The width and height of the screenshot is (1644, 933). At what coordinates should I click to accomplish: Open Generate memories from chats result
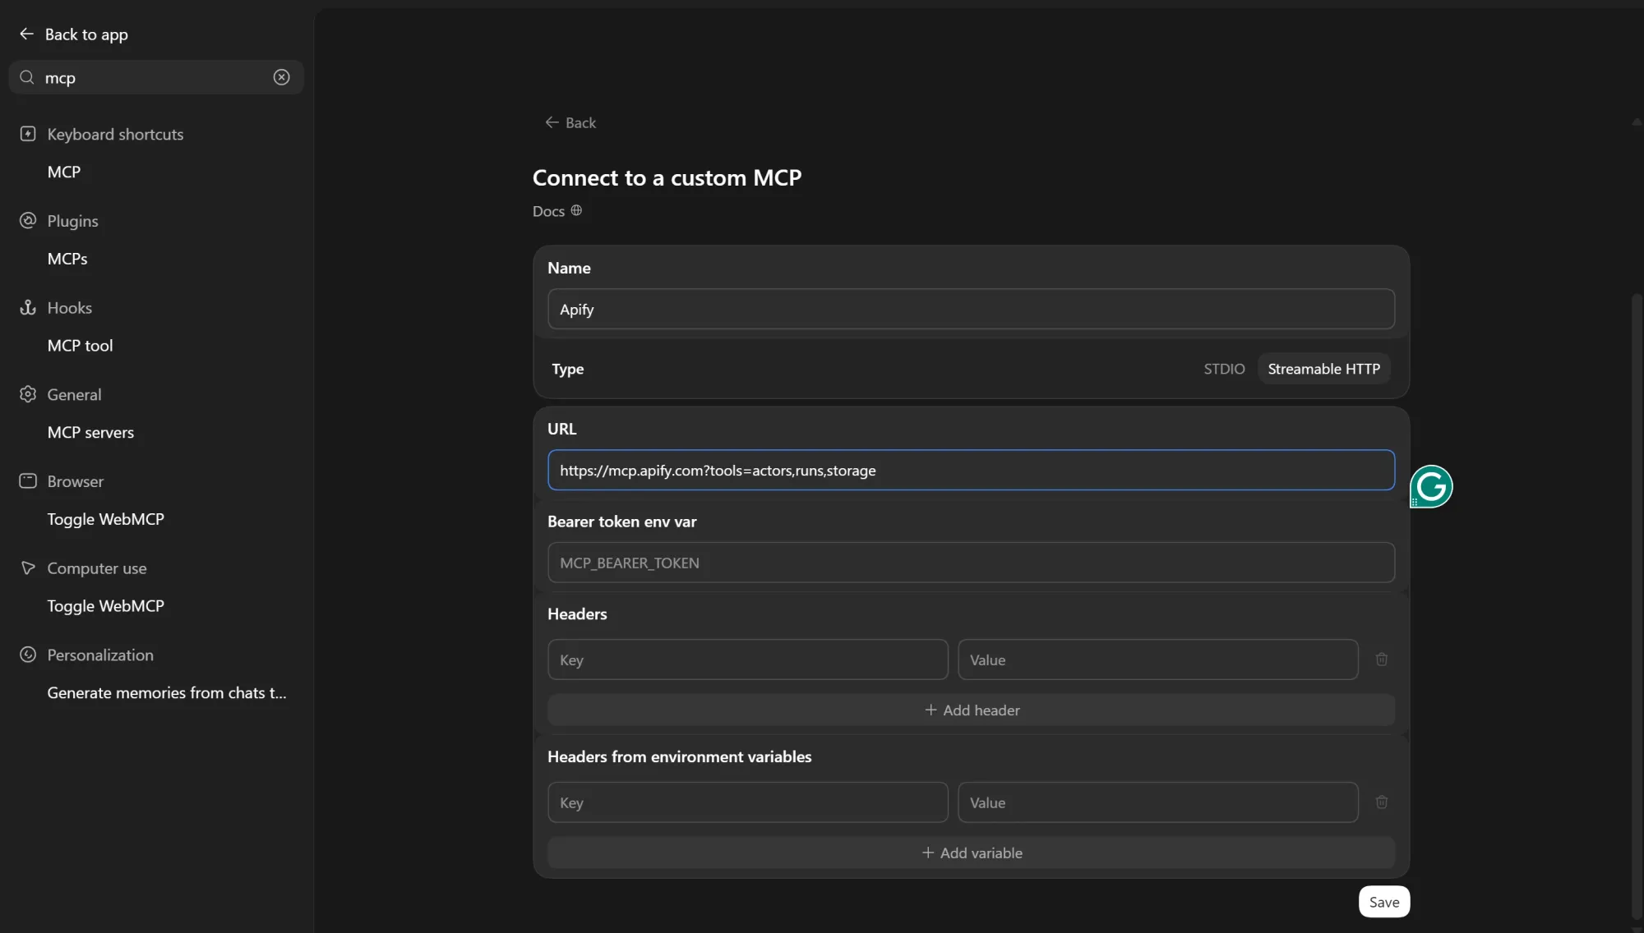pyautogui.click(x=167, y=692)
